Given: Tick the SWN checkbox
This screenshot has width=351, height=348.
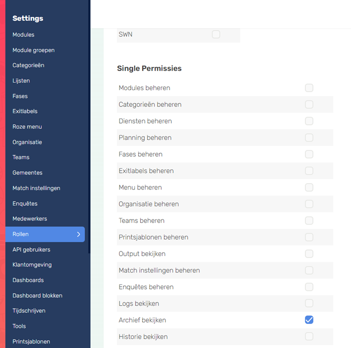Looking at the screenshot, I should pyautogui.click(x=216, y=34).
